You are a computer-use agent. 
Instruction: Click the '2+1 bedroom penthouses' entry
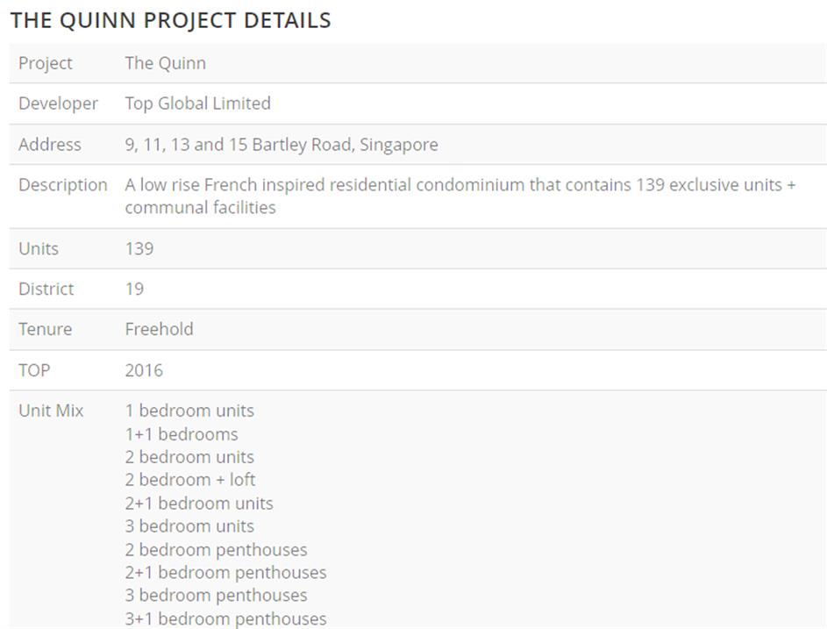coord(225,573)
